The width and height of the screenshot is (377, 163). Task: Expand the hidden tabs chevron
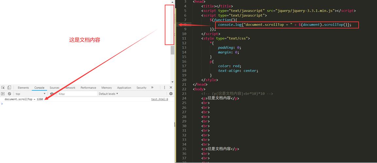coord(152,88)
